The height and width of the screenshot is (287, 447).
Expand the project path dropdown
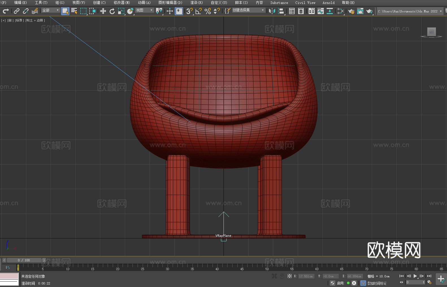(441, 11)
